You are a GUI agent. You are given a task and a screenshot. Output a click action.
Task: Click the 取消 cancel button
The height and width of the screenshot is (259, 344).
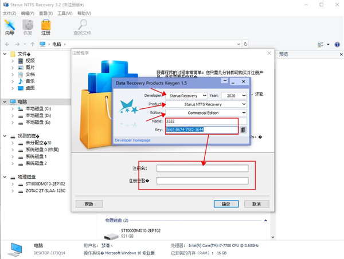(257, 204)
